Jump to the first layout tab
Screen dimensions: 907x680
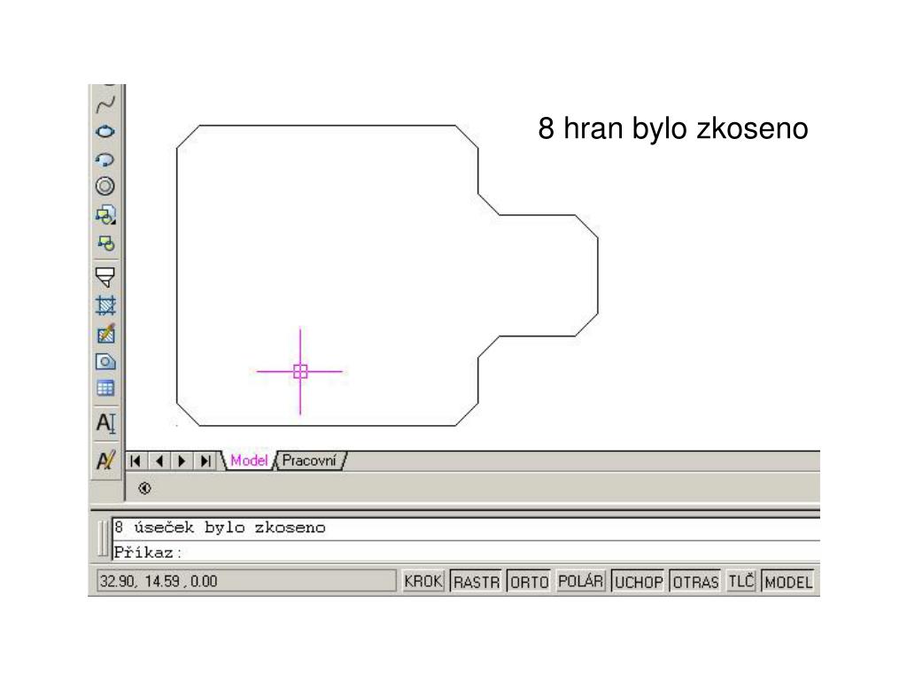tap(136, 460)
